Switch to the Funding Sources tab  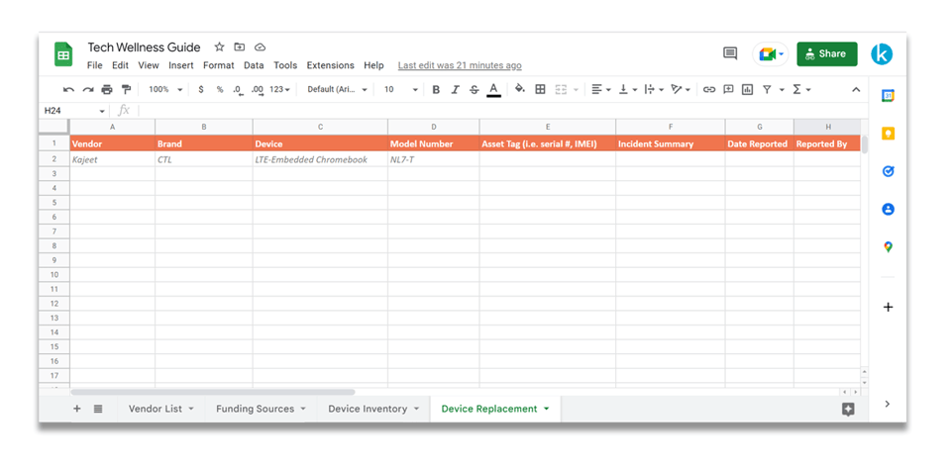(261, 409)
